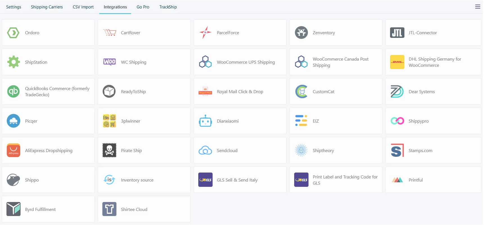
Task: Open the WC Shipping text link
Action: (x=134, y=62)
